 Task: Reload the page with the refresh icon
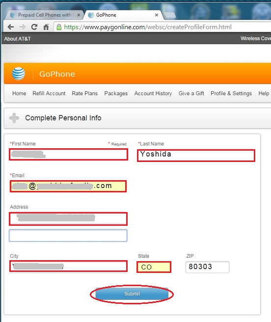[x=34, y=27]
